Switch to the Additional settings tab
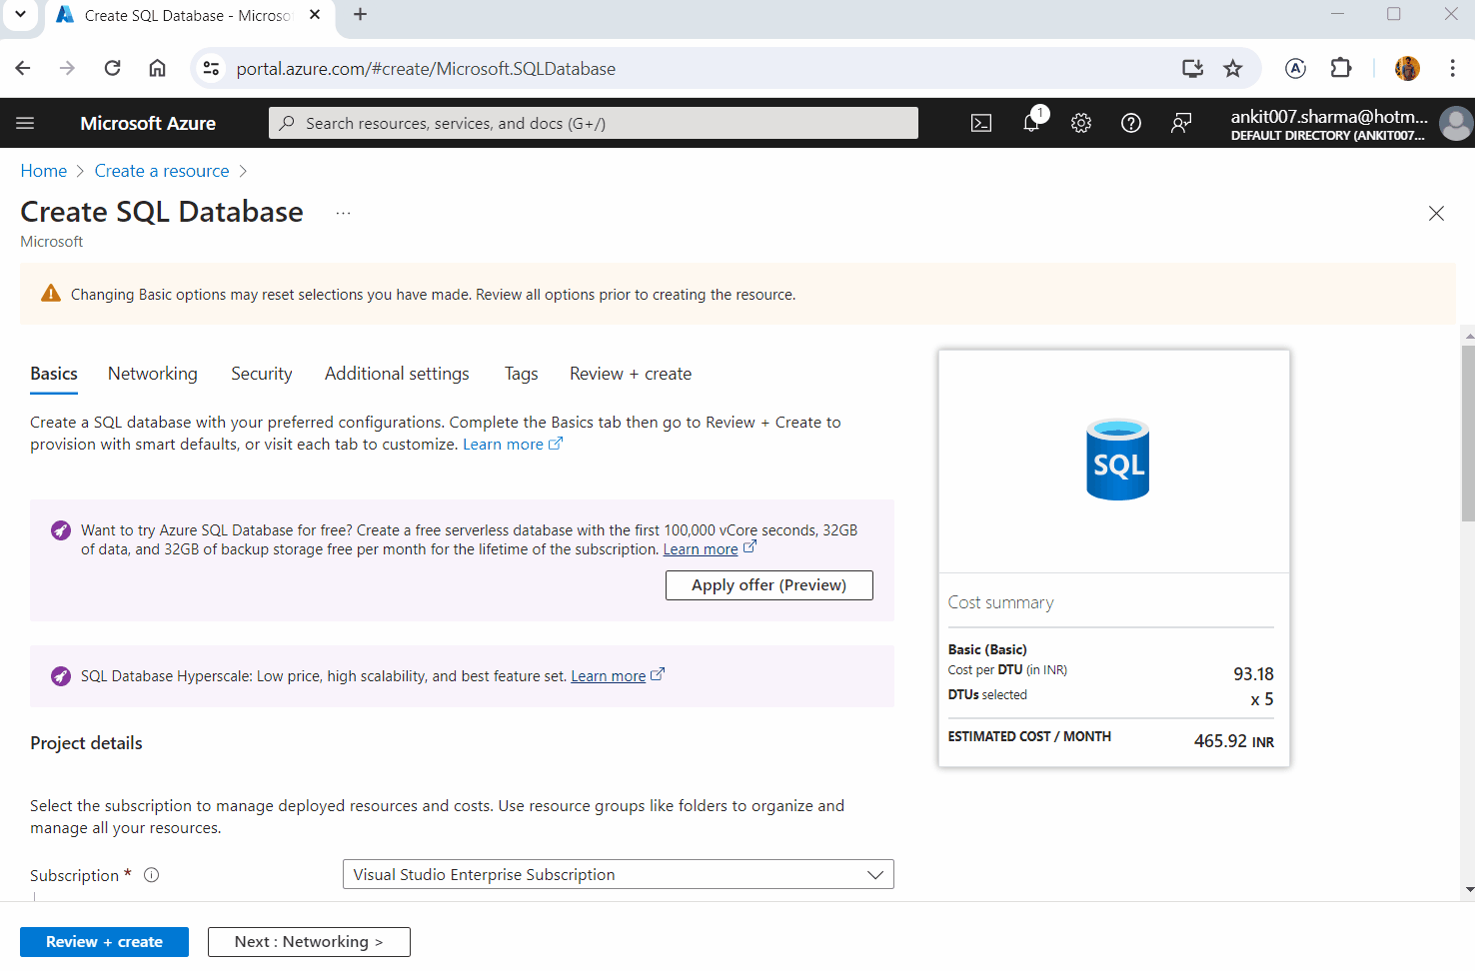The width and height of the screenshot is (1475, 971). 397,374
